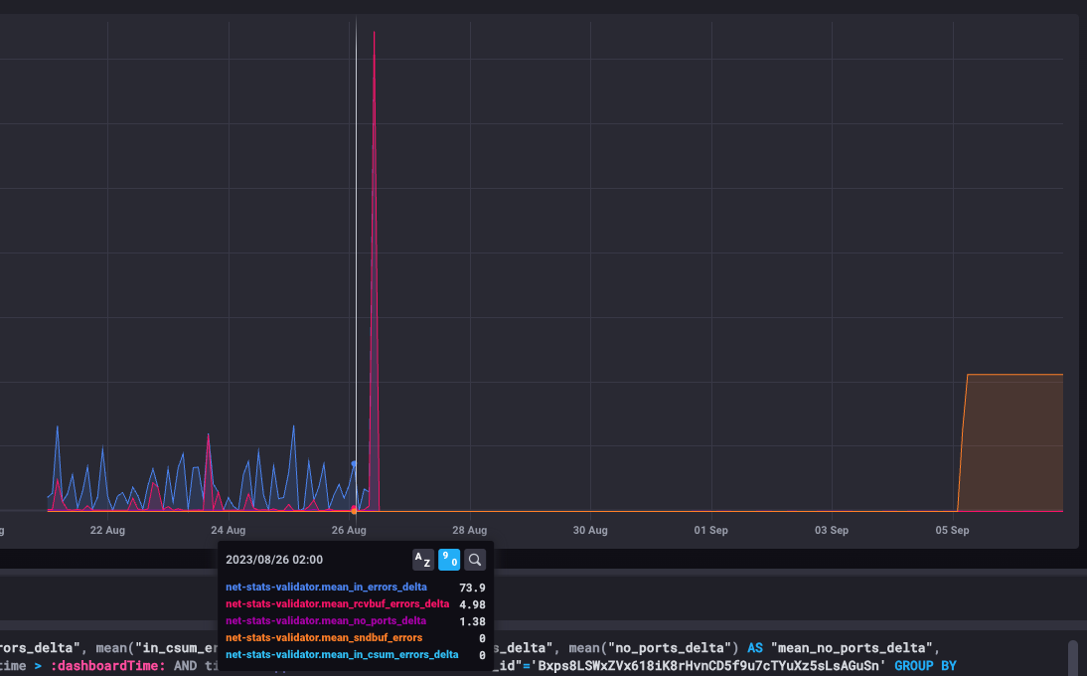
Task: Click the 05 Sep axis label
Action: pyautogui.click(x=951, y=530)
